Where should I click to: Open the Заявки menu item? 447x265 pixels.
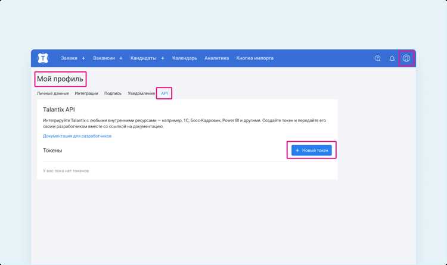point(69,58)
